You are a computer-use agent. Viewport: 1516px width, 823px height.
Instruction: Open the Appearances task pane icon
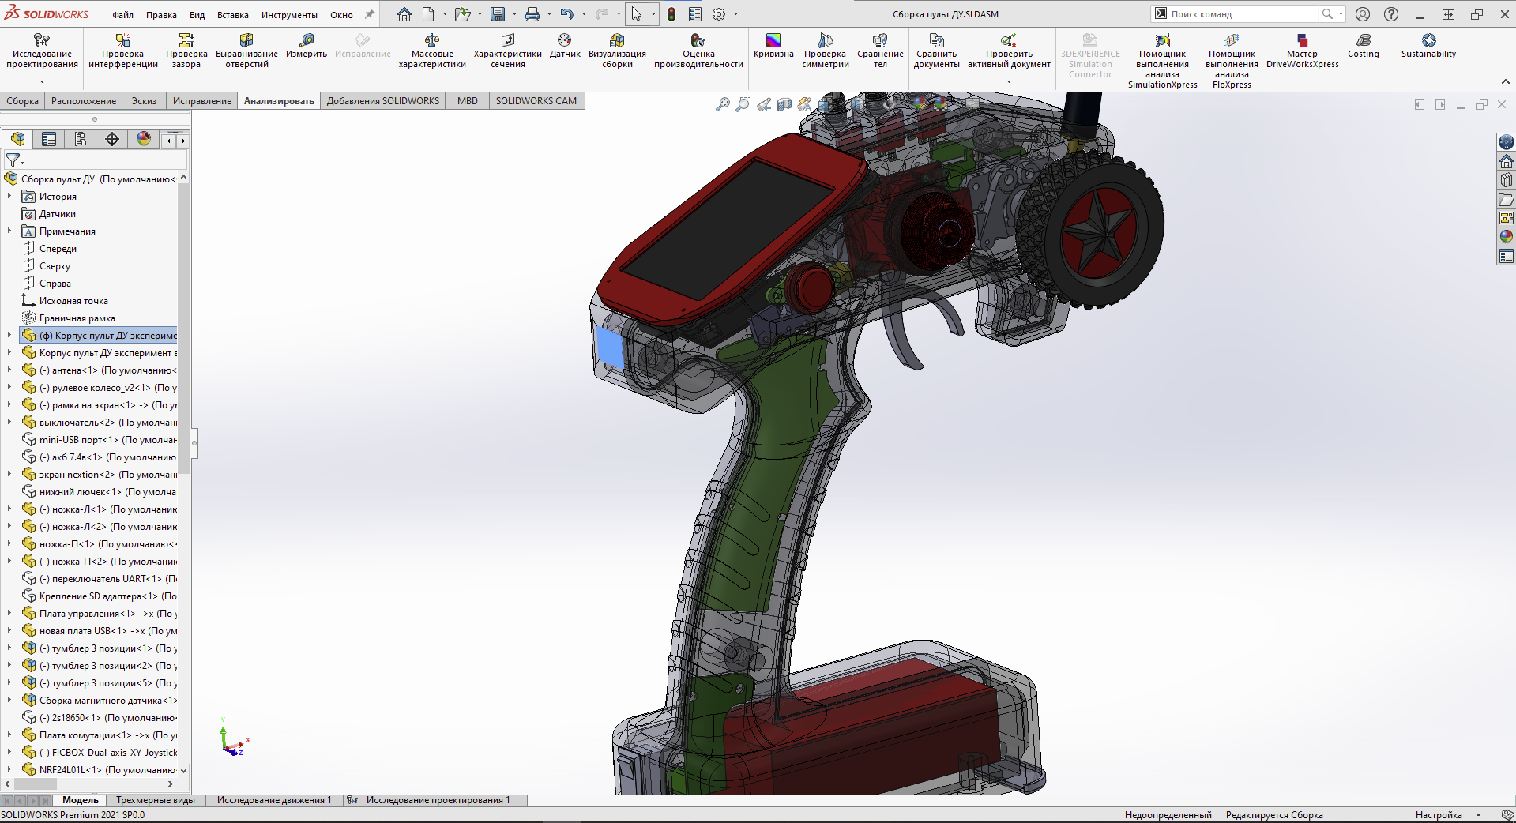[x=1507, y=237]
